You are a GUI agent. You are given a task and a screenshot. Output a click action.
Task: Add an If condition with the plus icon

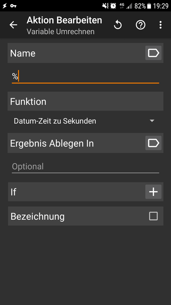(153, 192)
